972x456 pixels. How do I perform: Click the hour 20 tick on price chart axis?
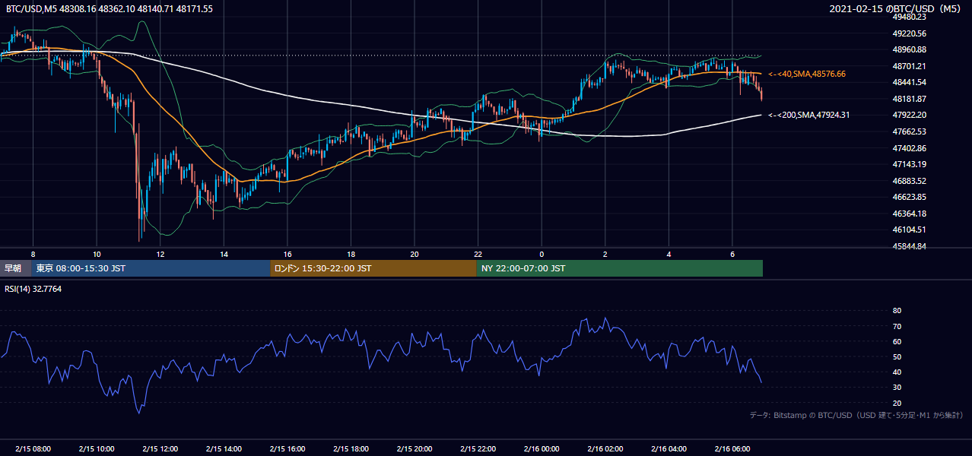point(415,254)
